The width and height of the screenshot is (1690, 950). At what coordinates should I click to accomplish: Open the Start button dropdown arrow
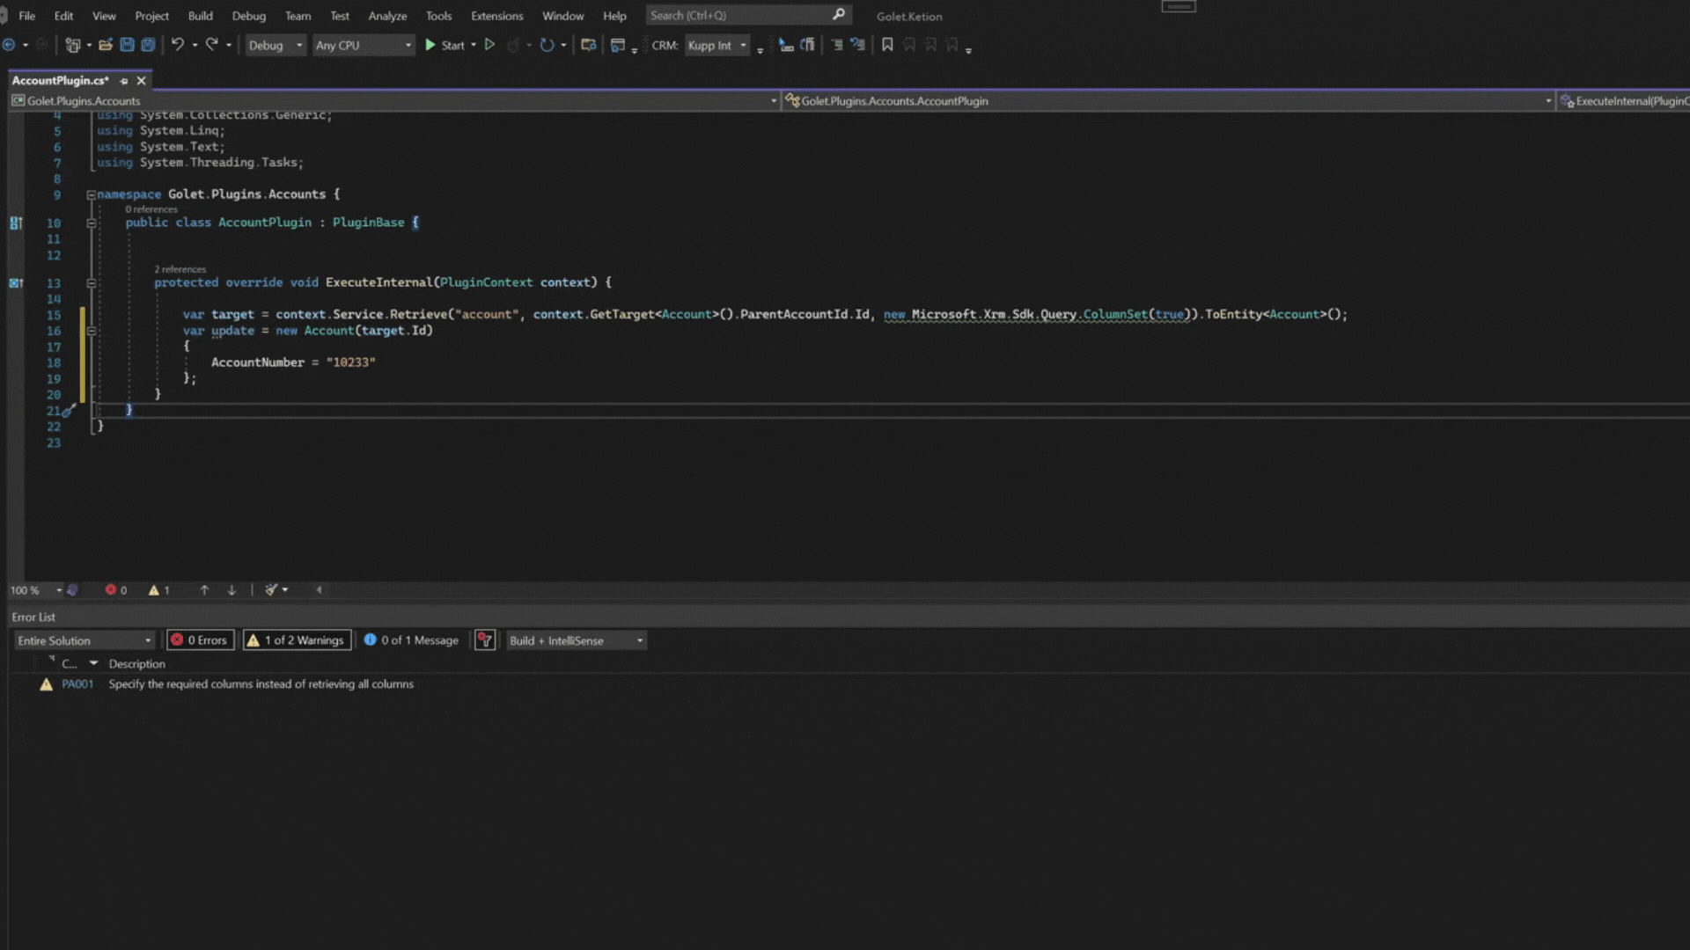click(474, 45)
